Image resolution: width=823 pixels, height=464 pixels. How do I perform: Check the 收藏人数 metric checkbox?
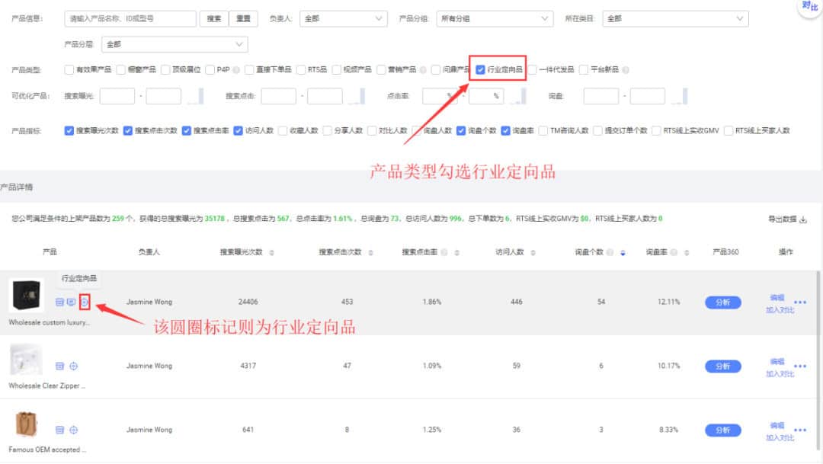pos(283,130)
